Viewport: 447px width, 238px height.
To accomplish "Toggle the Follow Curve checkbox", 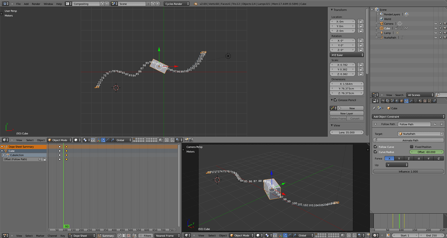I will (376, 147).
